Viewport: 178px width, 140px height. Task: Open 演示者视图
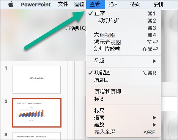(x=123, y=42)
